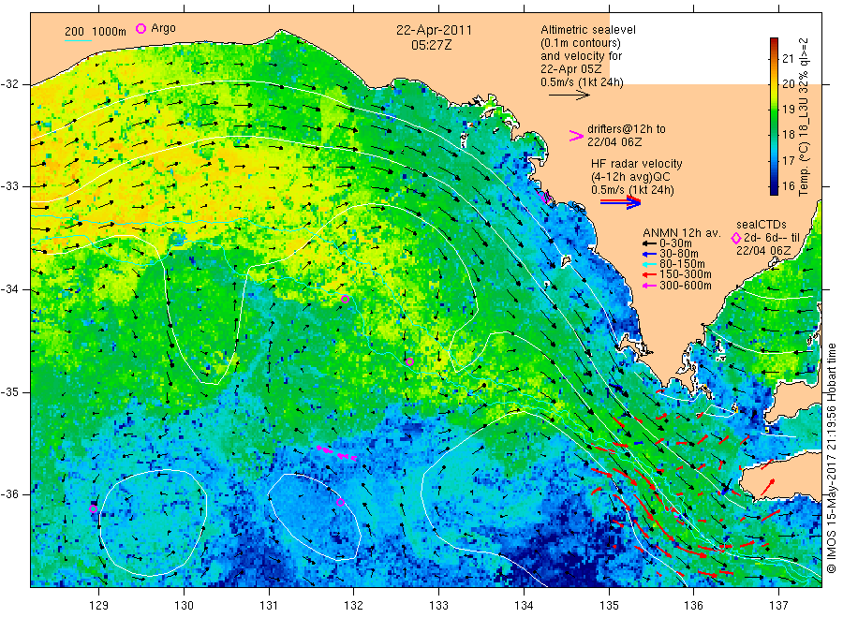This screenshot has width=843, height=618.
Task: Click the magenta Argo circle in legend
Action: pos(140,28)
